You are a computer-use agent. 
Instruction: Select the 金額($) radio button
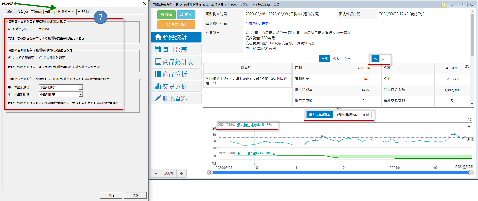coord(36,29)
